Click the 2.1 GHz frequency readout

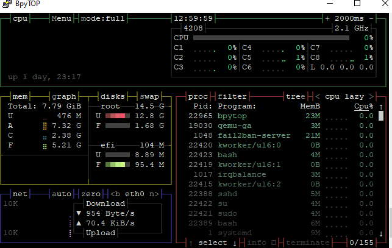(x=352, y=28)
